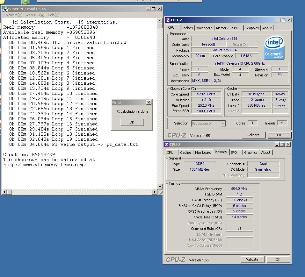The height and width of the screenshot is (277, 305).
Task: Open Graphics tab in top CPU-Z window
Action: click(252, 28)
